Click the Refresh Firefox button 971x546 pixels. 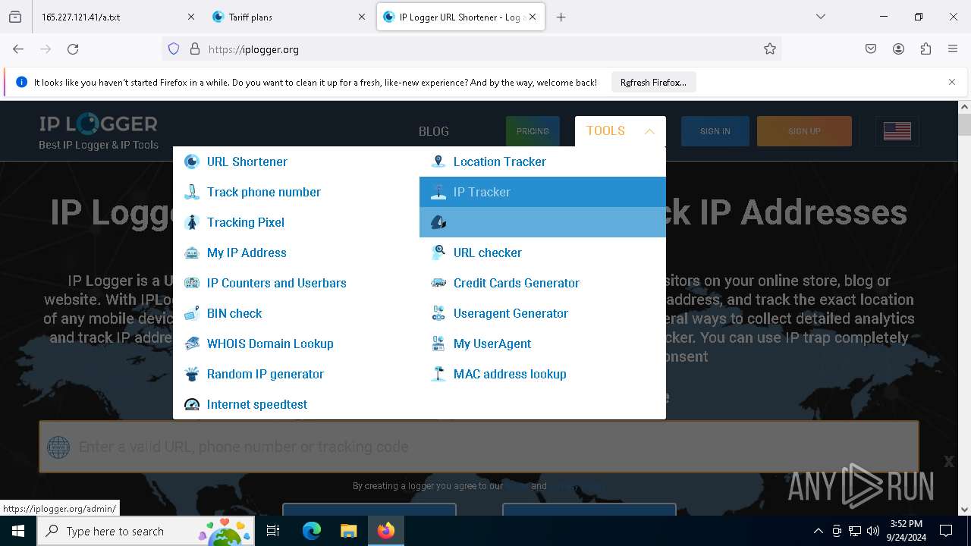[653, 82]
